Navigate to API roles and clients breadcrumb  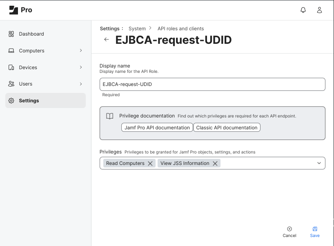pyautogui.click(x=180, y=29)
